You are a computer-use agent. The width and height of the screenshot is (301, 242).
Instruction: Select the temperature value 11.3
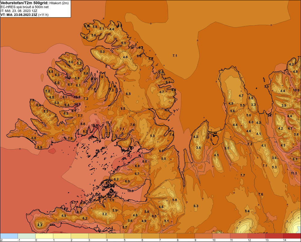[294, 173]
